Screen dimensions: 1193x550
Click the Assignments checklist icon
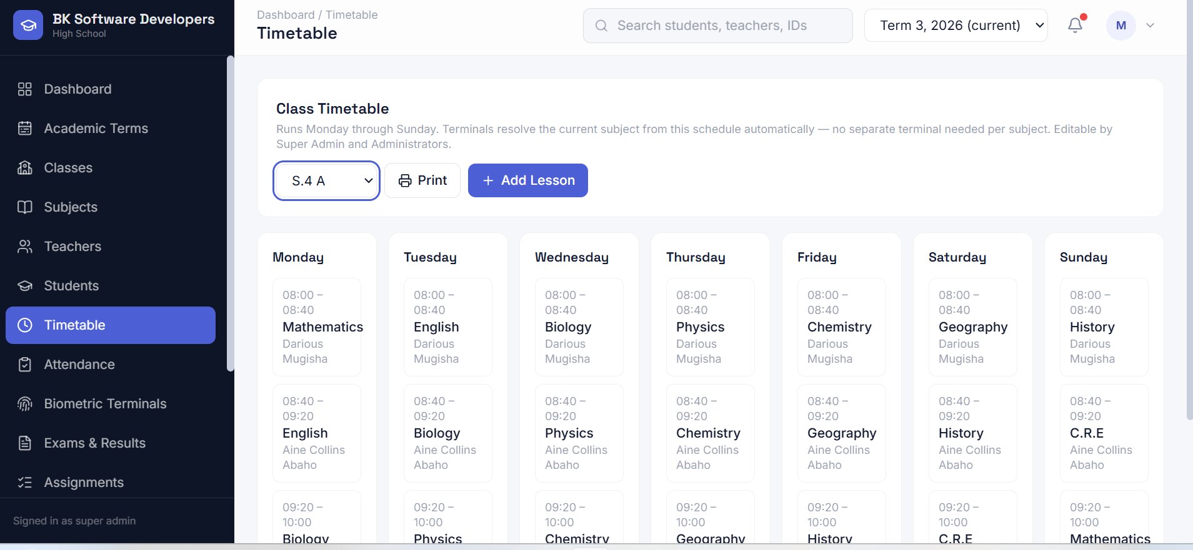tap(25, 483)
